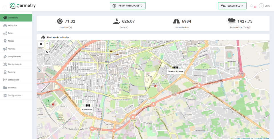
Task: Zoom out on the map
Action: point(47,47)
